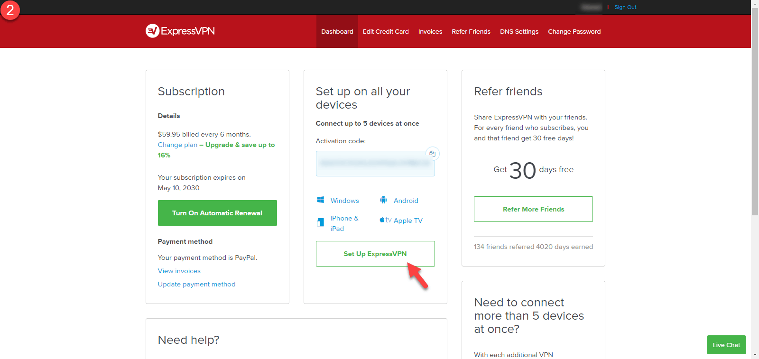Click the Change plan link
Screen dimensions: 759x359
177,145
